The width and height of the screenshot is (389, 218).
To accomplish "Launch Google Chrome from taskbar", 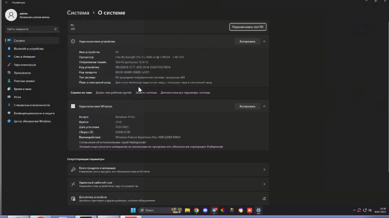I will click(x=196, y=210).
